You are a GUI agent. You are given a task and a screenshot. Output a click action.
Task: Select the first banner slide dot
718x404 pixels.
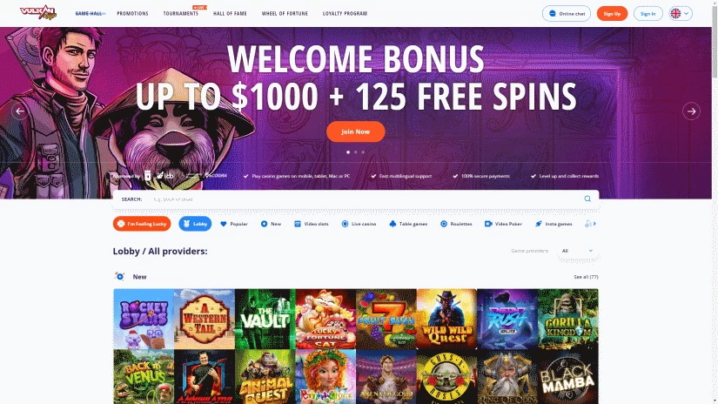pyautogui.click(x=348, y=152)
